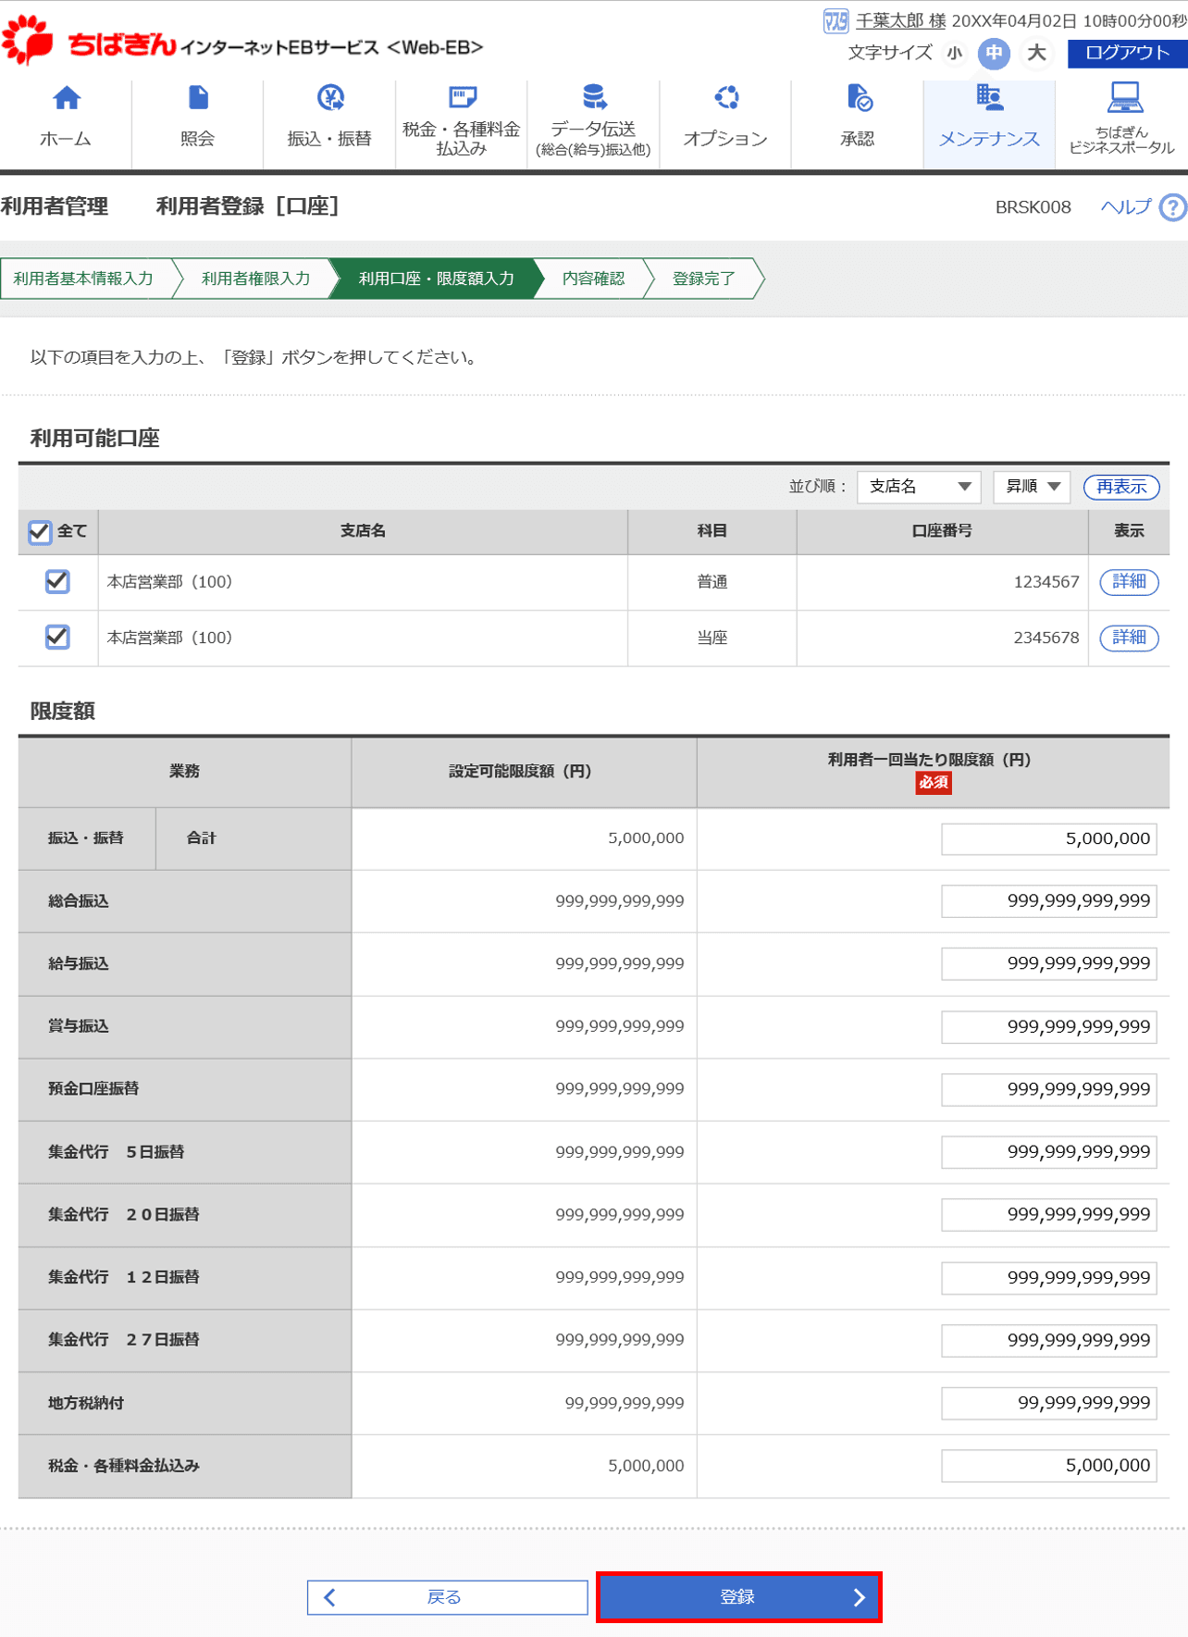Viewport: 1188px width, 1637px height.
Task: Open ちばぎんビジネスポータル laptop icon
Action: point(1123,98)
